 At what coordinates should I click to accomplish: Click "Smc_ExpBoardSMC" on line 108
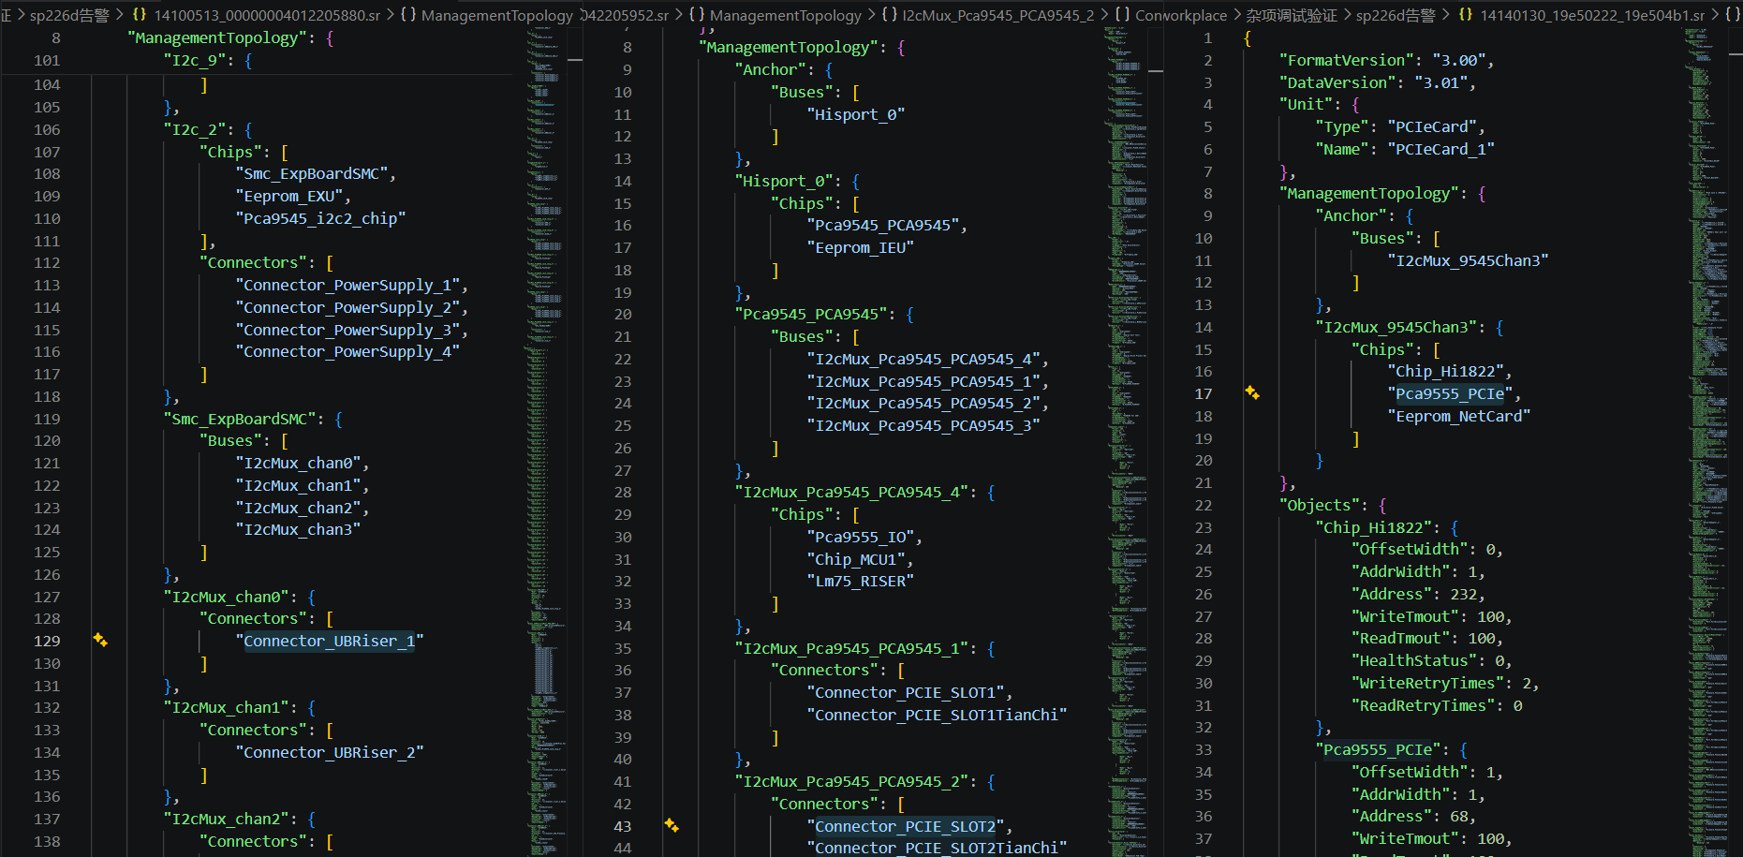(x=311, y=173)
